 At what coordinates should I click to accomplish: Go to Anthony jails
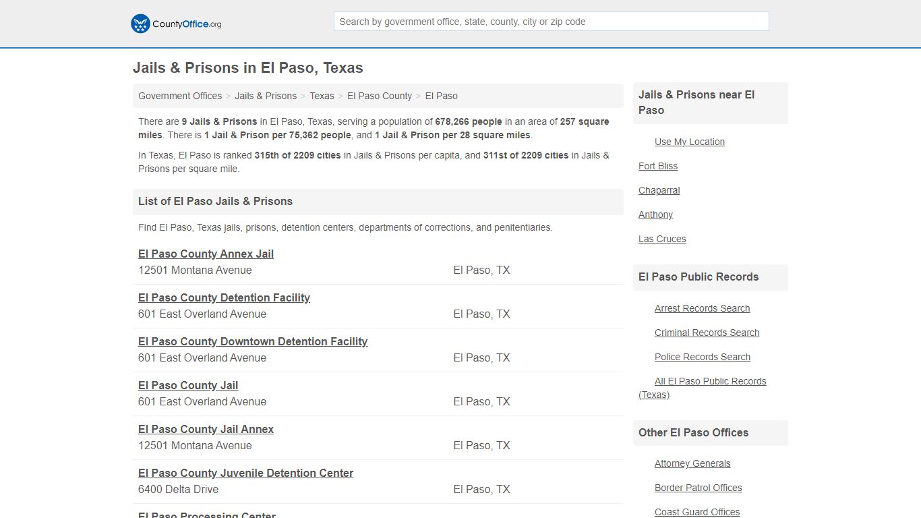point(655,214)
